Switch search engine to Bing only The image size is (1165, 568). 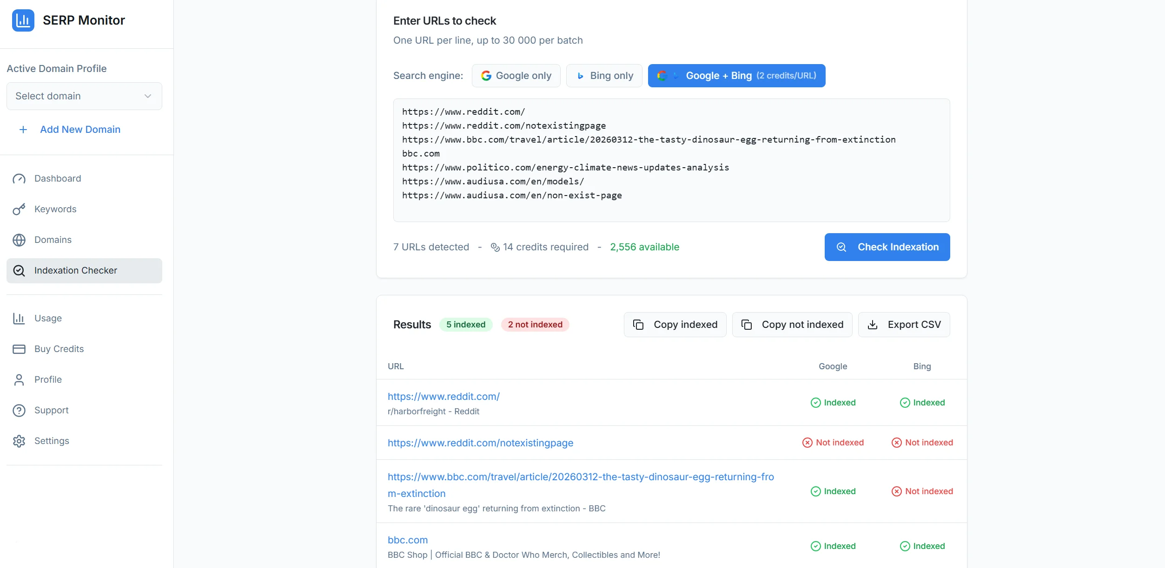(x=604, y=75)
